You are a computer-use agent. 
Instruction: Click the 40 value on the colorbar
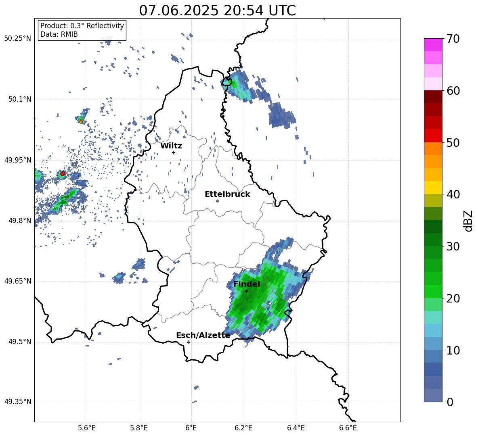pos(453,194)
